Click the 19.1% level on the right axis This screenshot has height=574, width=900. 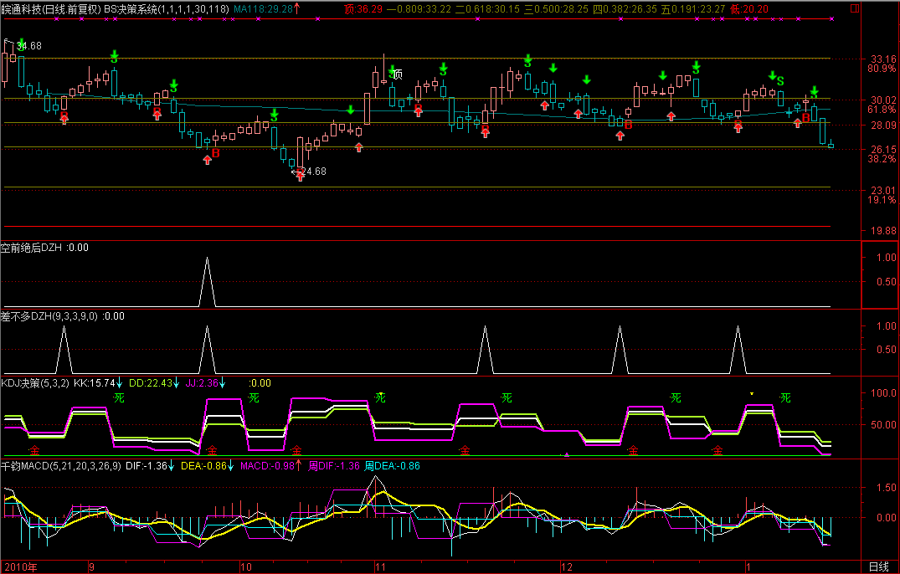click(882, 200)
